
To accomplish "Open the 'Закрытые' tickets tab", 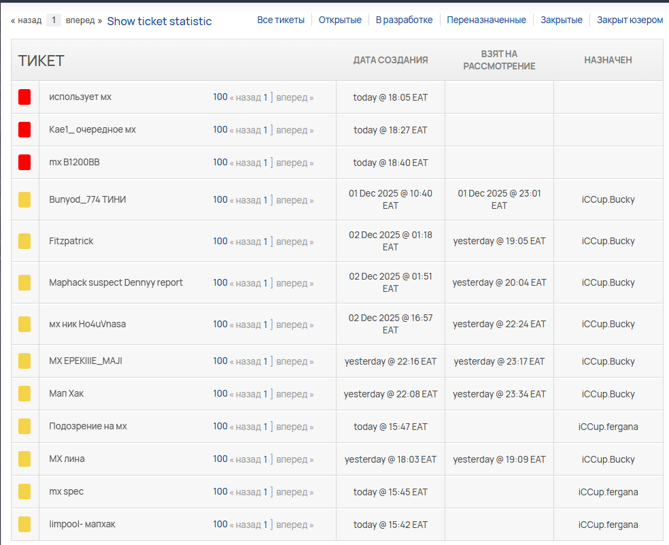I will point(561,20).
